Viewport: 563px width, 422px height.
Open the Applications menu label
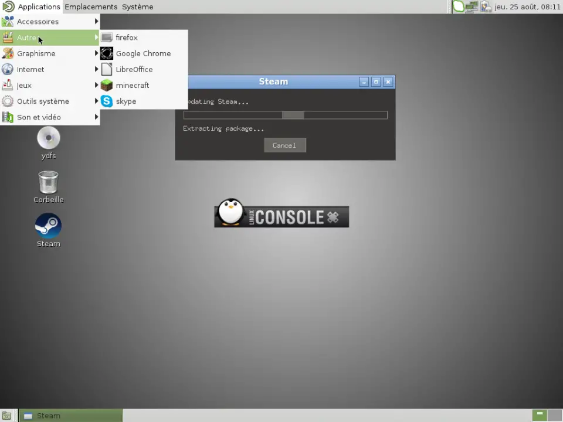tap(39, 7)
